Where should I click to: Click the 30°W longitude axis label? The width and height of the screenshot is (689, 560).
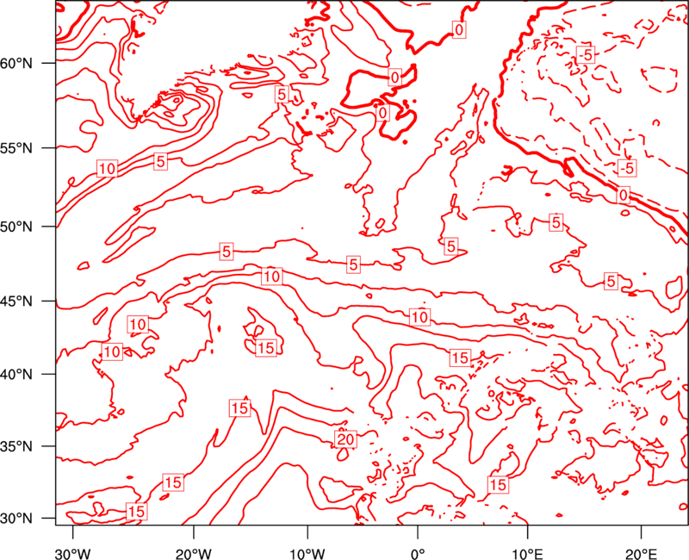coord(73,553)
